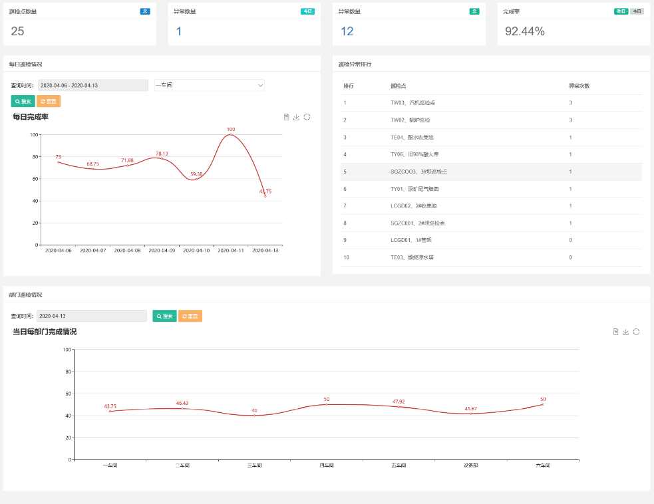The image size is (654, 504).
Task: Save 当日每部门完成情况 chart as image
Action: point(626,332)
